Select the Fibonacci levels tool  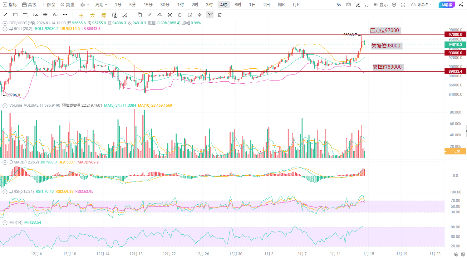(x=45, y=15)
